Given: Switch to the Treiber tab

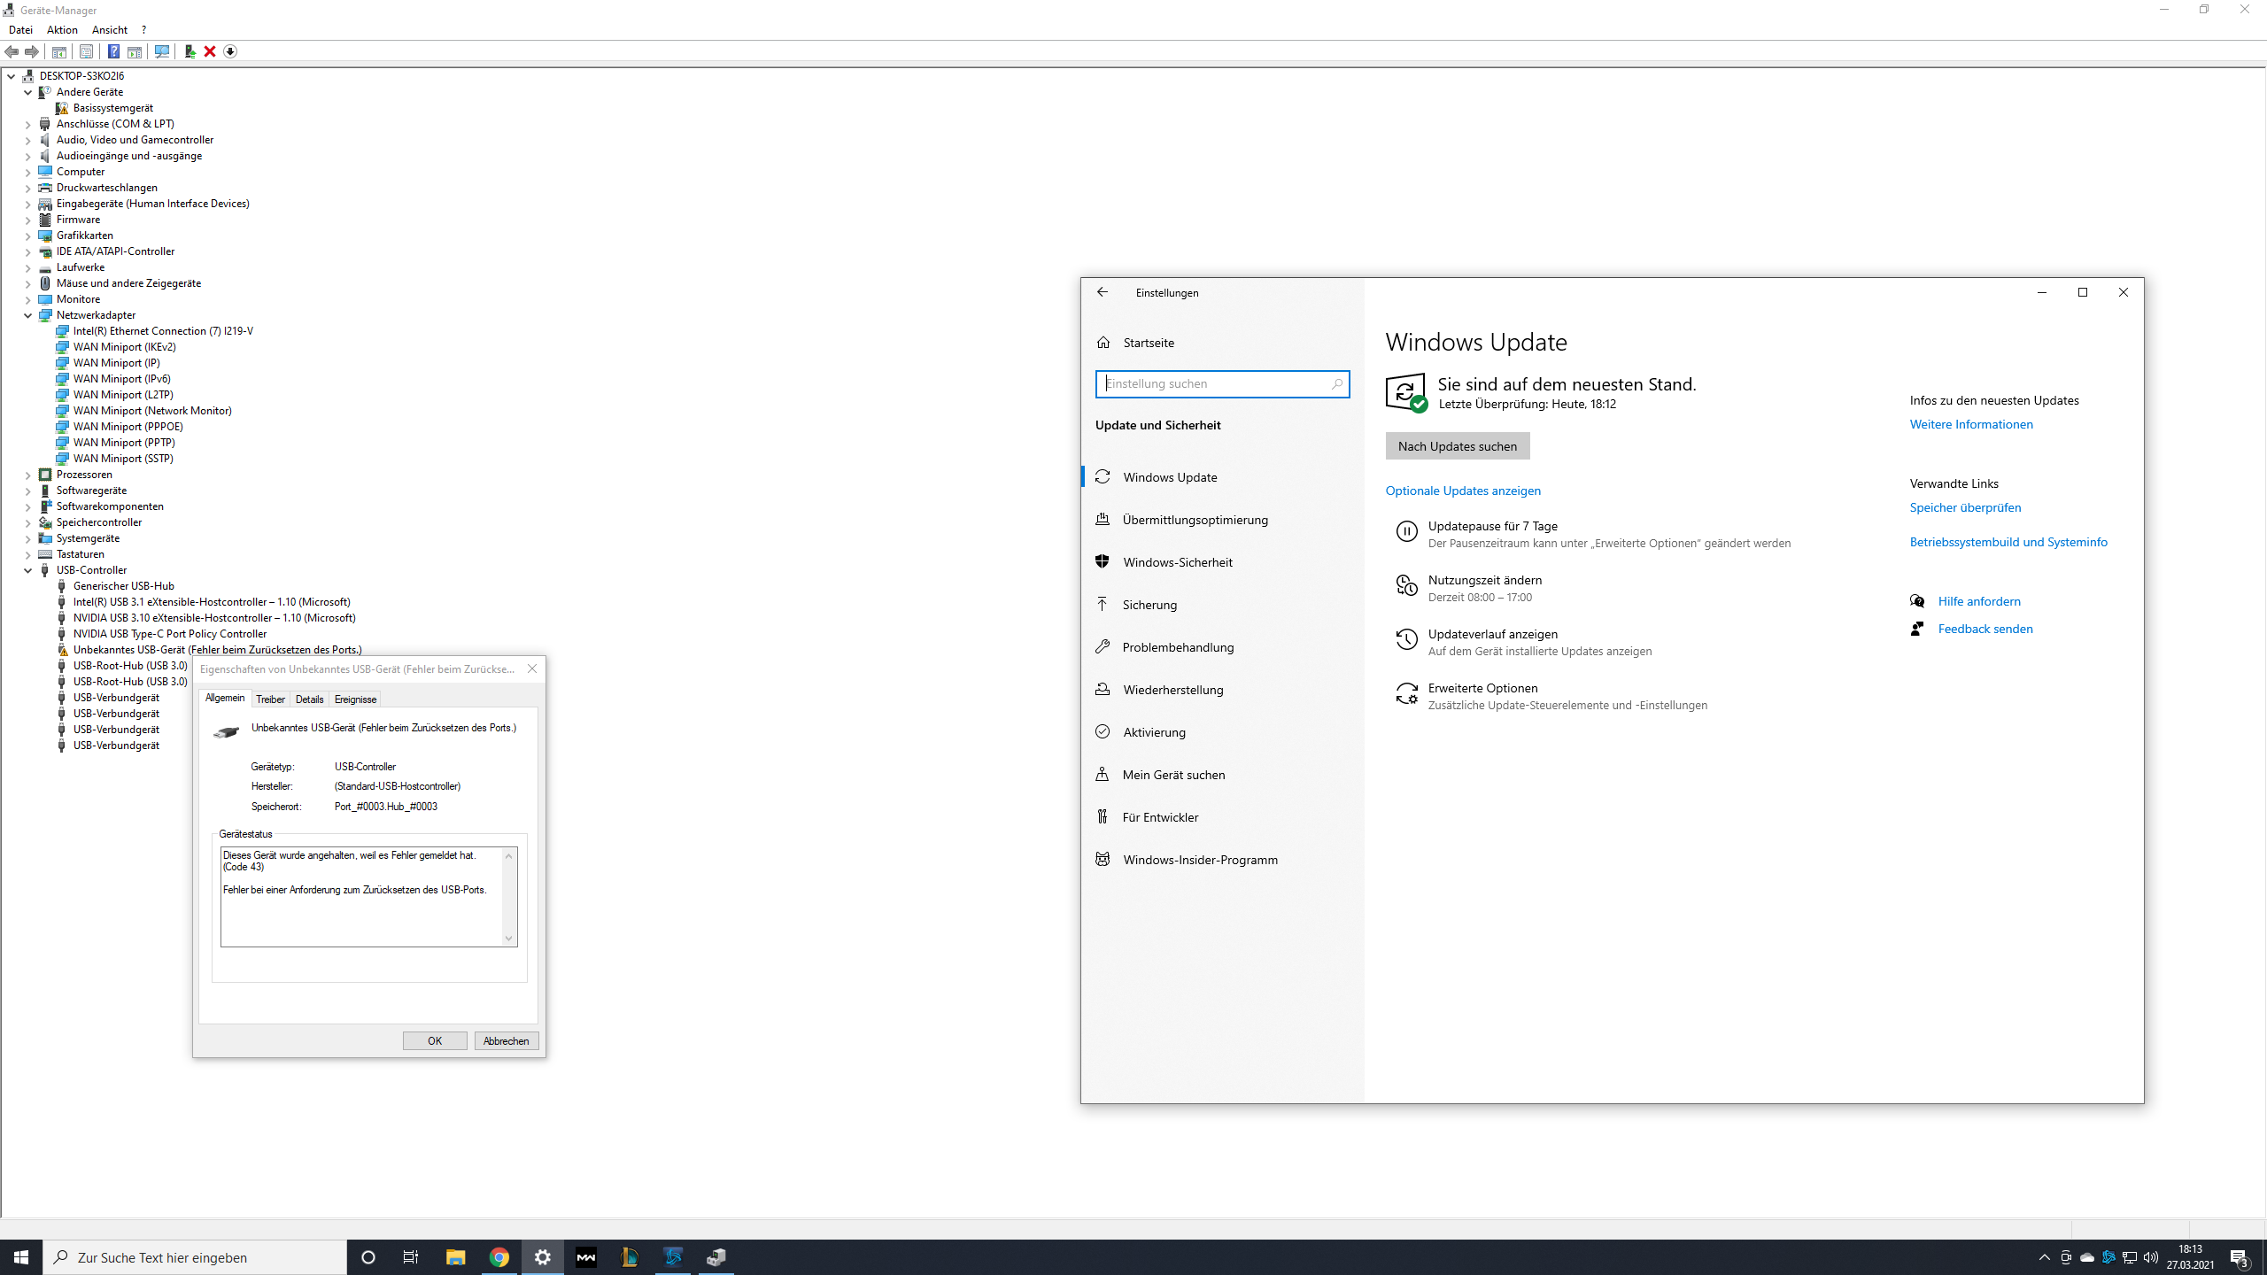Looking at the screenshot, I should (270, 699).
